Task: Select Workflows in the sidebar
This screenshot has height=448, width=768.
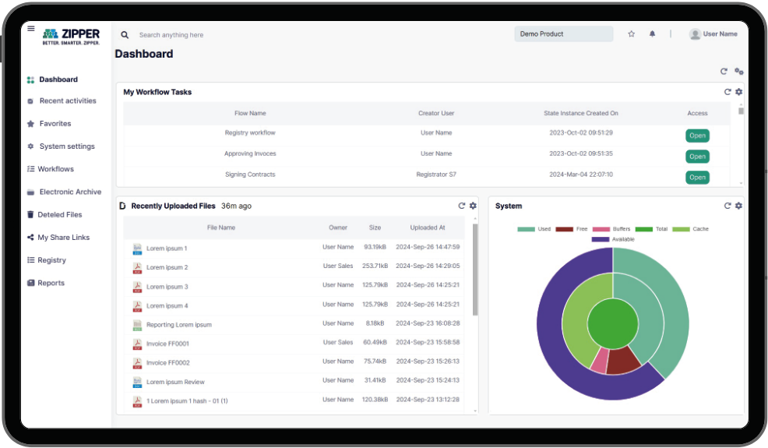Action: [55, 169]
